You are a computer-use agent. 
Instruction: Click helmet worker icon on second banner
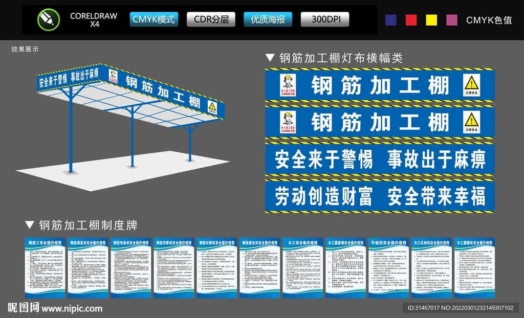pyautogui.click(x=288, y=122)
